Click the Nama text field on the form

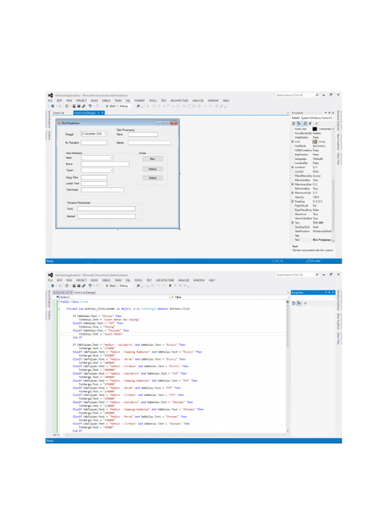[143, 134]
